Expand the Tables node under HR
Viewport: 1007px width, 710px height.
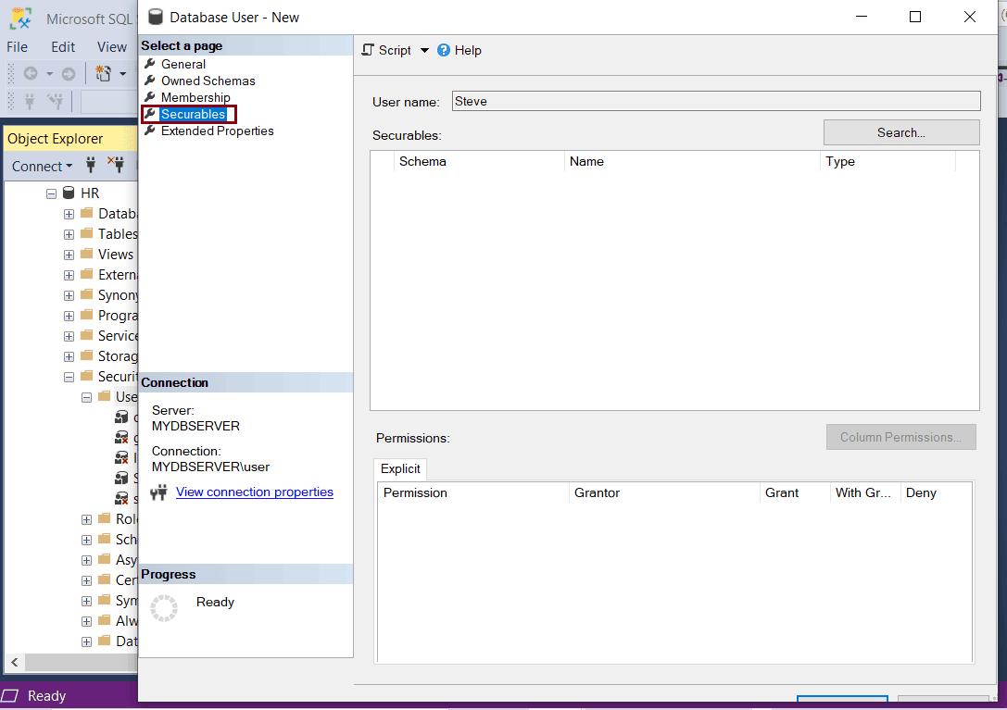point(67,233)
